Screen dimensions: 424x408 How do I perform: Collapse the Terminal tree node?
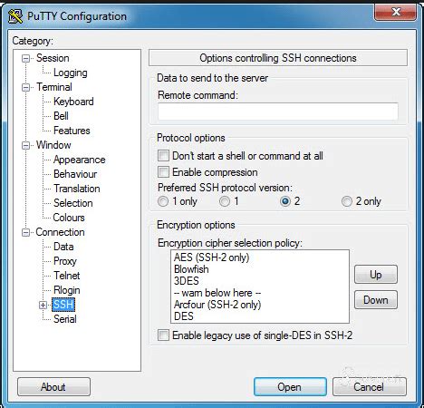(x=26, y=87)
